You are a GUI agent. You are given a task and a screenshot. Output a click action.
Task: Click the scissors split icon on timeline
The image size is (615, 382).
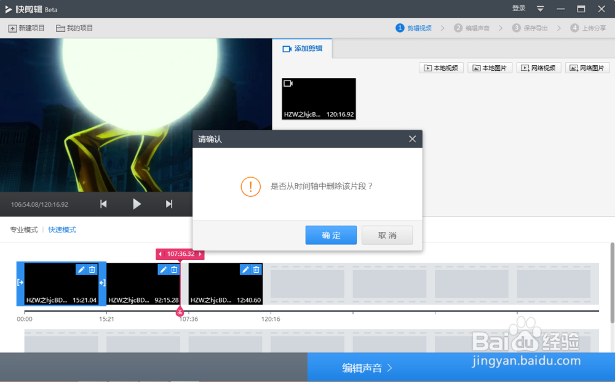(x=180, y=312)
